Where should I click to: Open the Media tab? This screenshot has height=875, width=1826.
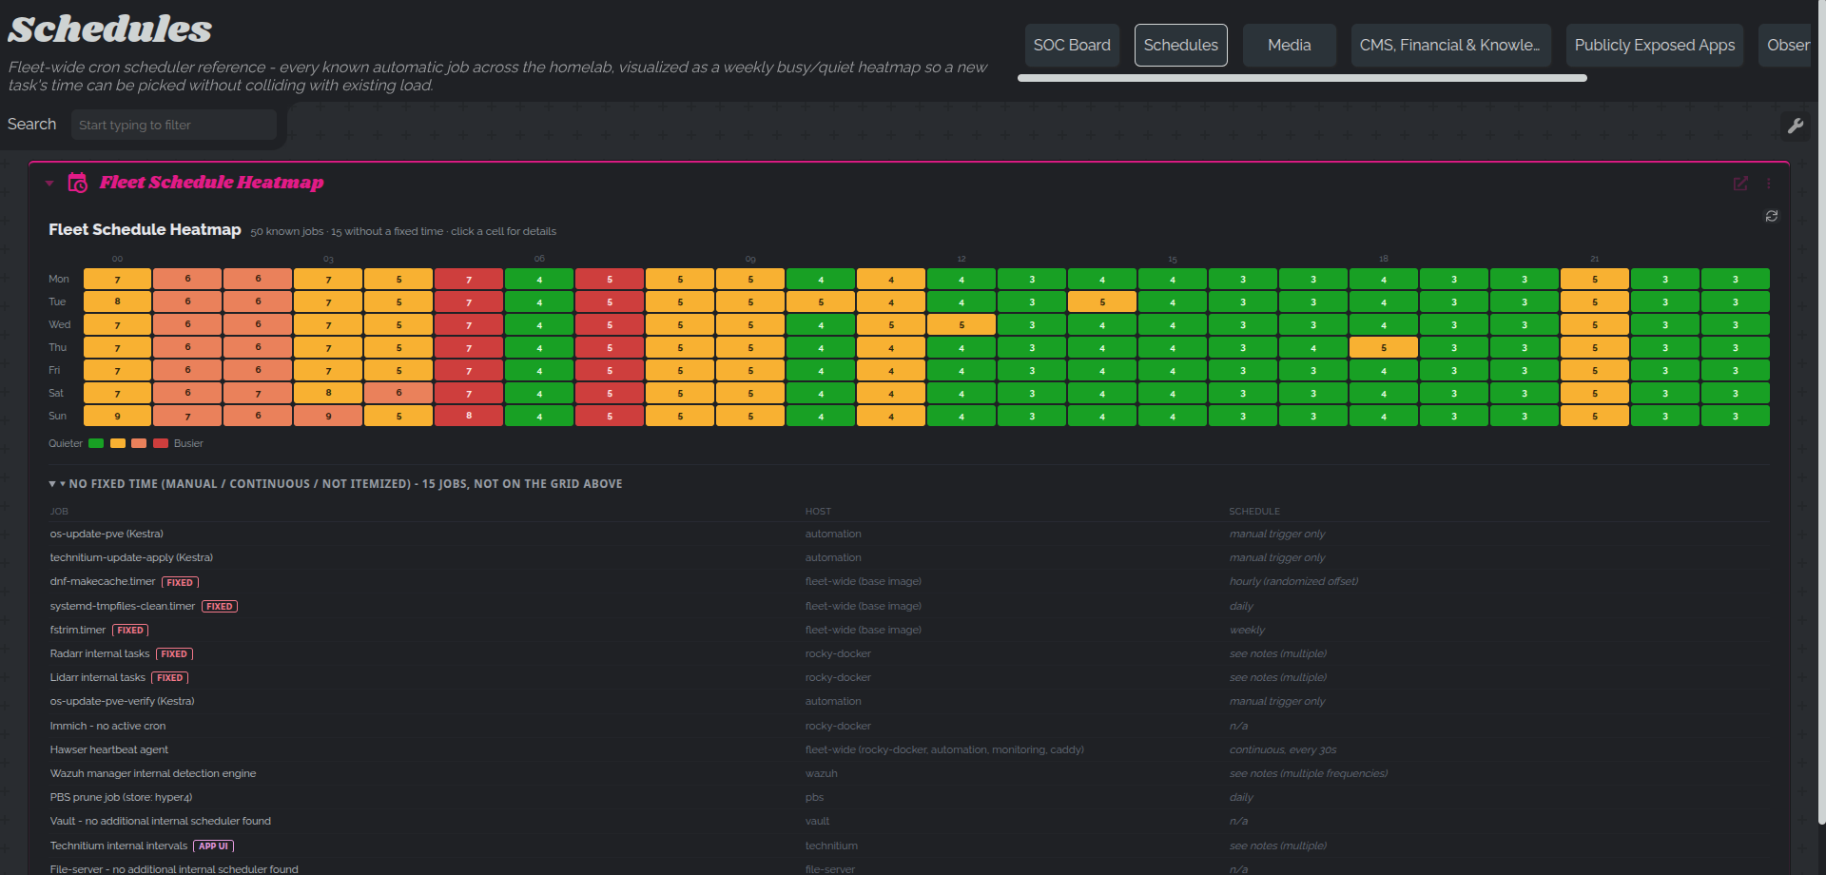[1289, 45]
